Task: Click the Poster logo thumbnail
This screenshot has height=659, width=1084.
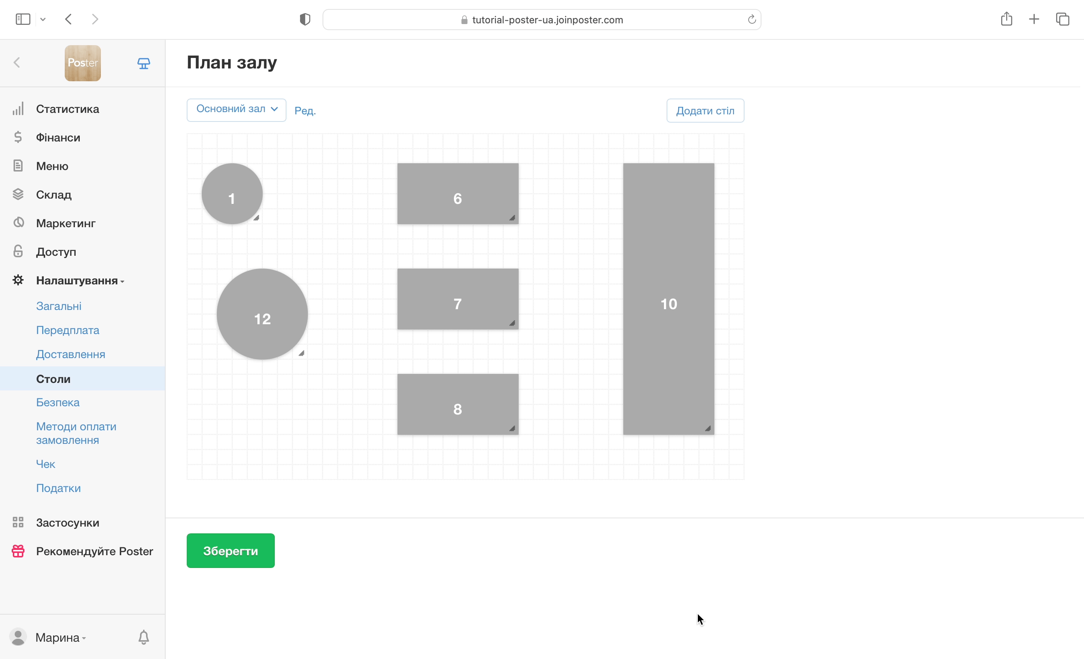Action: pos(83,63)
